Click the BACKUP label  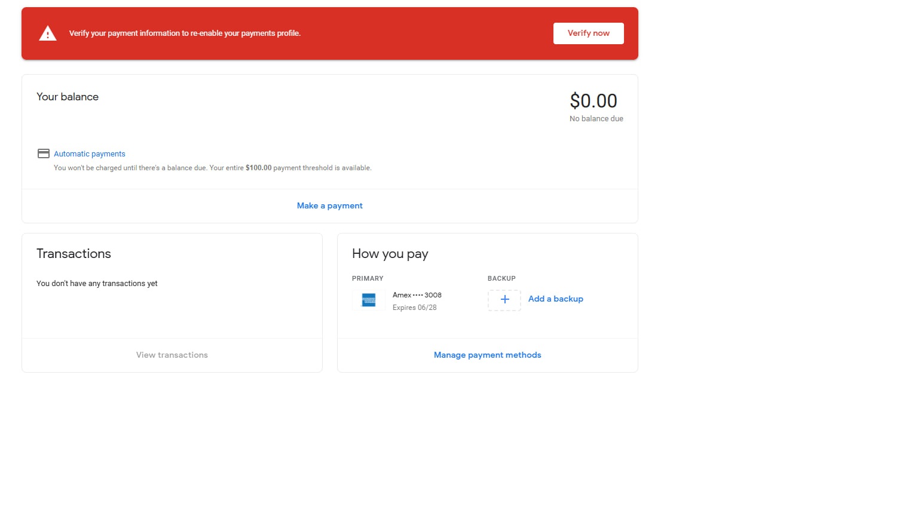pyautogui.click(x=501, y=279)
